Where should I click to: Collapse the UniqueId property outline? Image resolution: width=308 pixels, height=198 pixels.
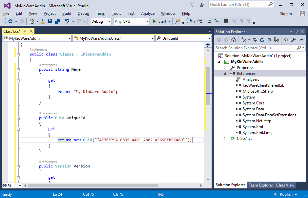point(18,118)
